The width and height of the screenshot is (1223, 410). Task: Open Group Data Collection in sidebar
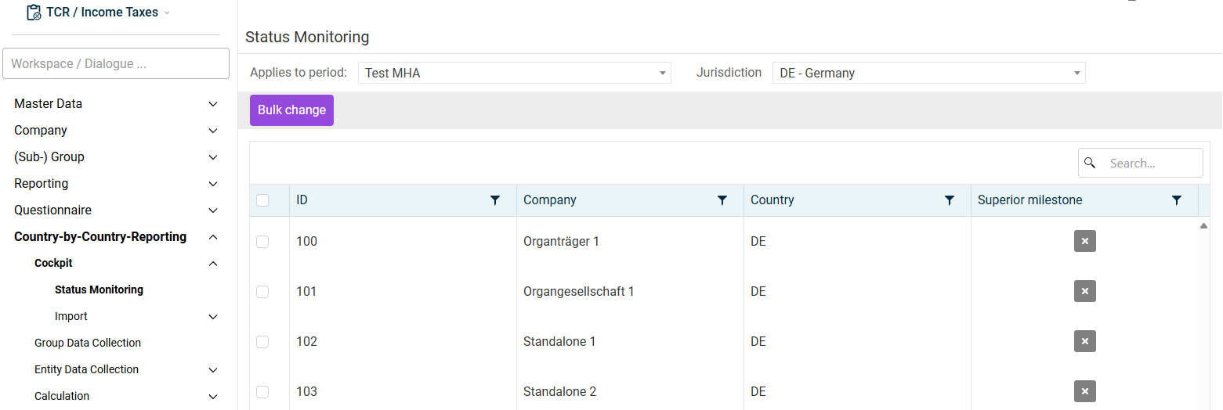88,343
